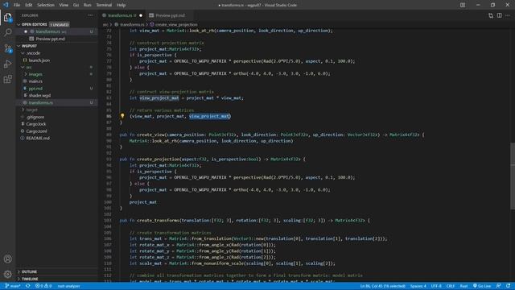515x290 pixels.
Task: Split the editor to the right
Action: click(499, 15)
